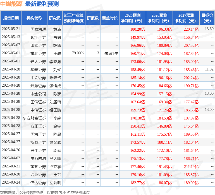Click the 中煤能源 title link
Image resolution: width=215 pixels, height=195 pixels.
pyautogui.click(x=12, y=4)
